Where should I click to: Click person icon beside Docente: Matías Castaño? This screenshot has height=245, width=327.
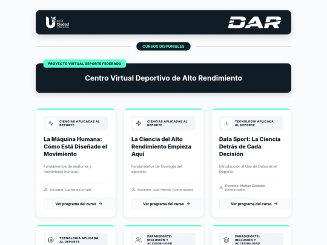point(221,188)
